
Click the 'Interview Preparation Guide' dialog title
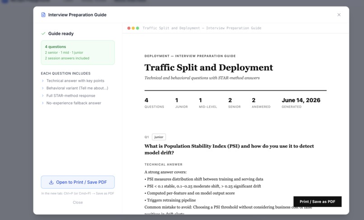77,15
